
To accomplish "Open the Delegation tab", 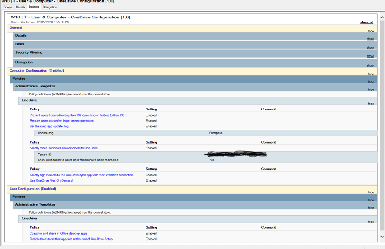I will (x=50, y=7).
